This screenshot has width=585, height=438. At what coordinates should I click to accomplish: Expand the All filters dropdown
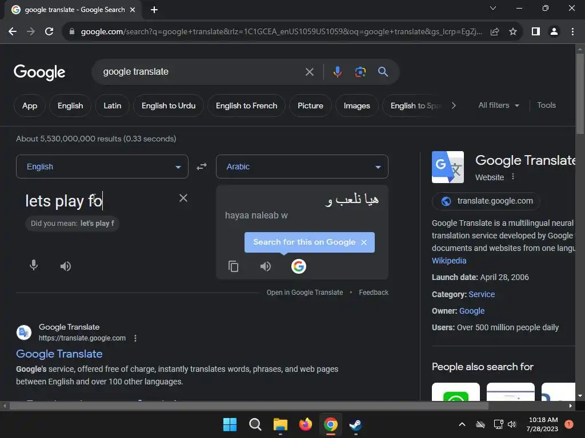498,106
